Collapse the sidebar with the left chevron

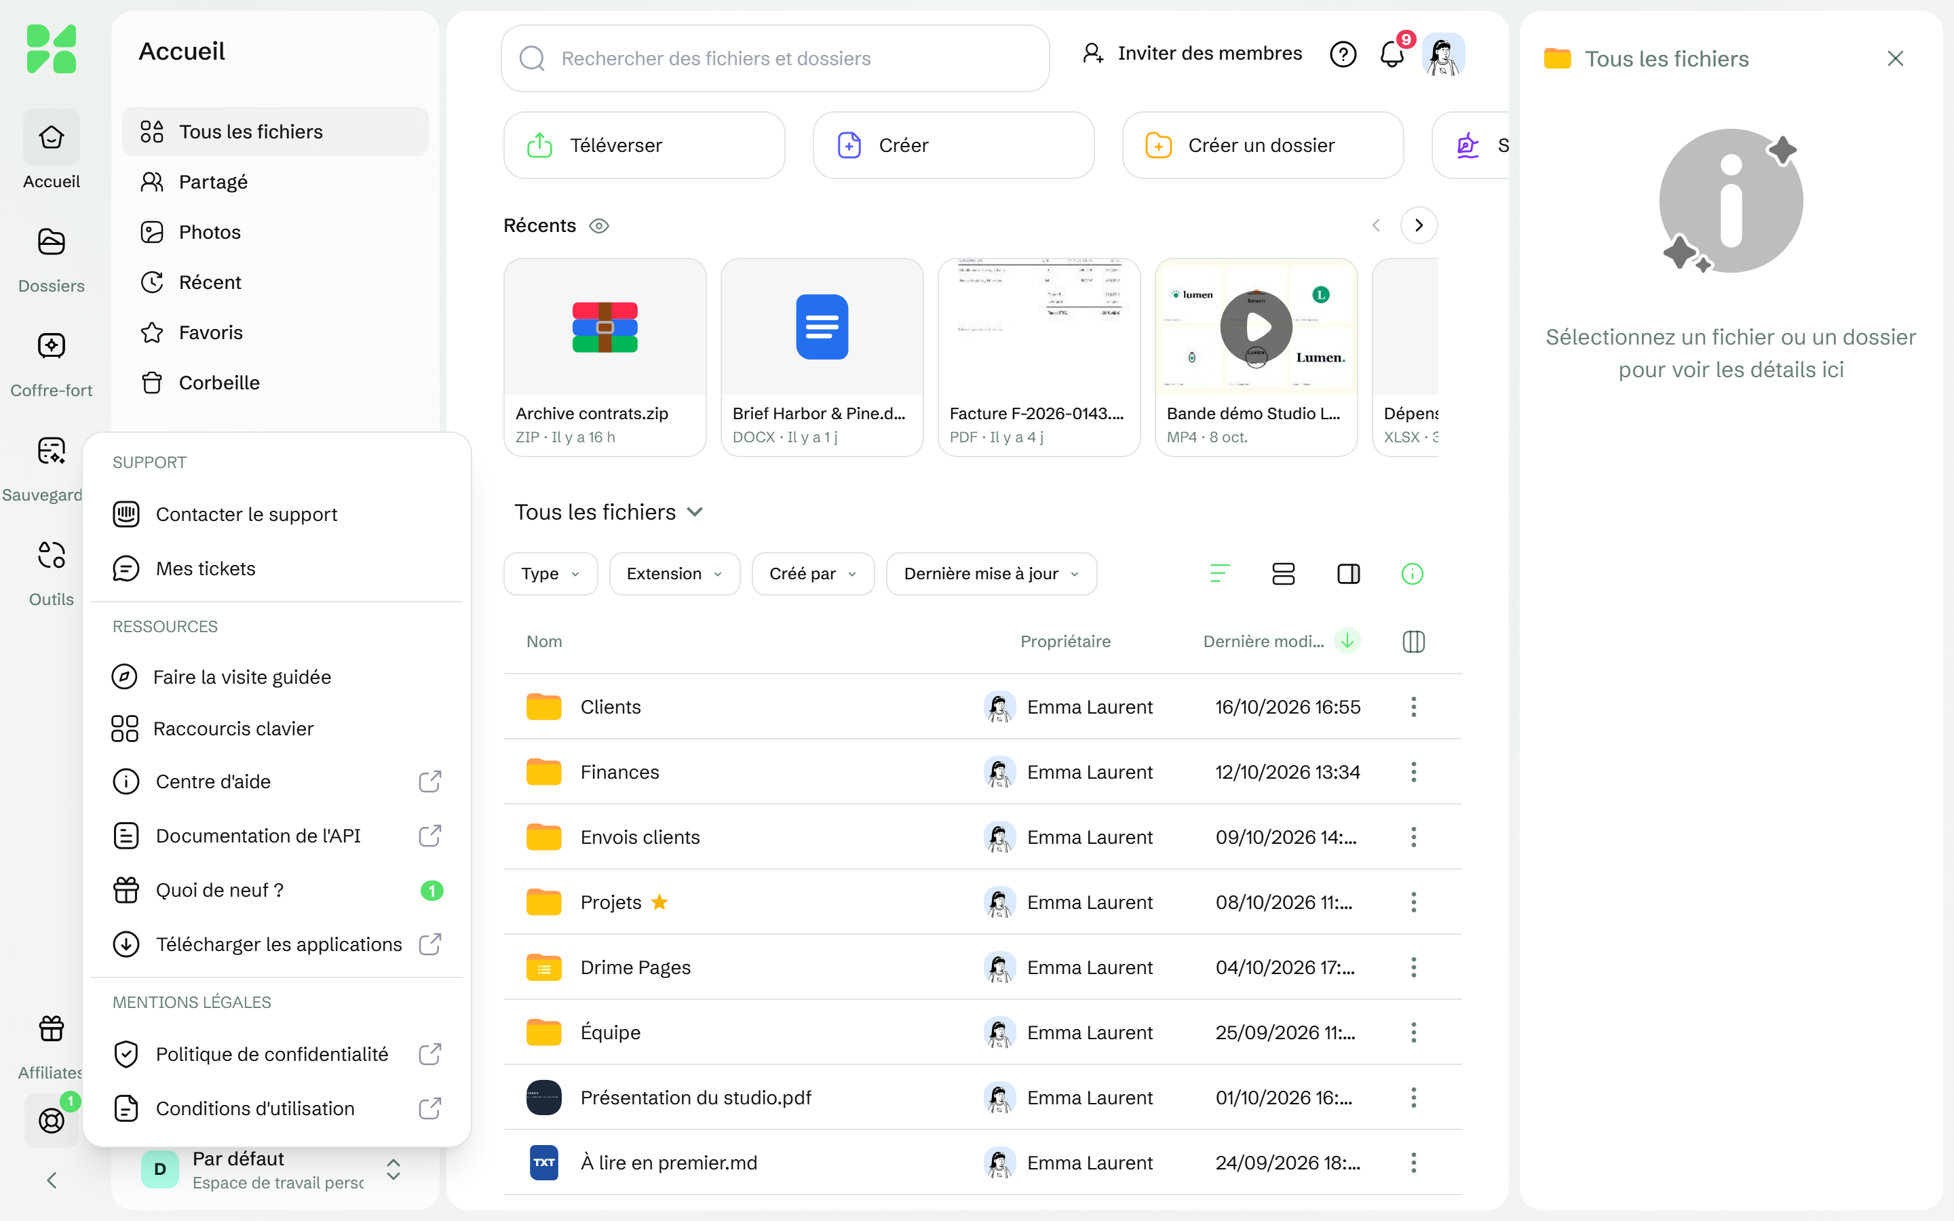coord(52,1180)
